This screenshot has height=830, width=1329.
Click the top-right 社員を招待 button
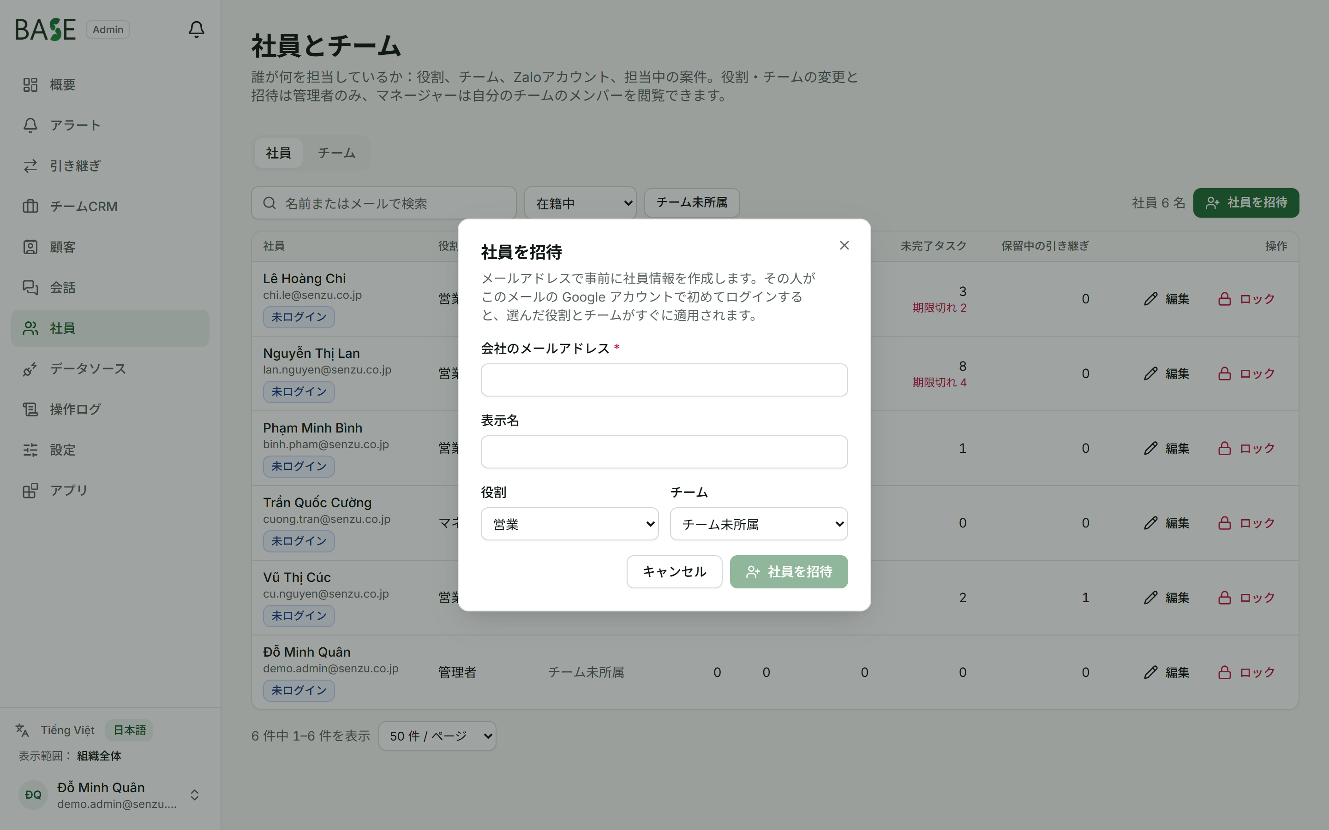click(x=1245, y=202)
